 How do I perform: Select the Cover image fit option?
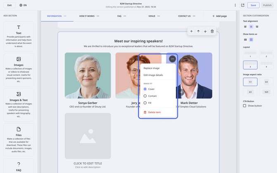(x=149, y=89)
